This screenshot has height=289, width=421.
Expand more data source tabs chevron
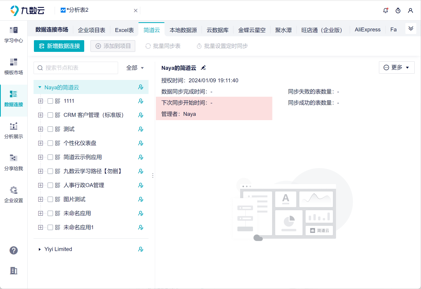(x=411, y=28)
